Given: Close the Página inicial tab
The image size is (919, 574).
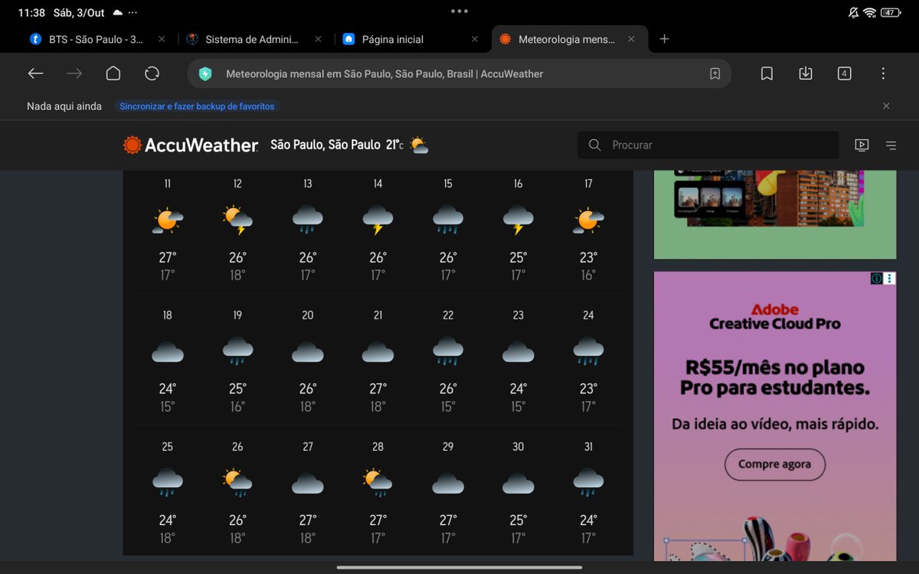Looking at the screenshot, I should coord(475,39).
